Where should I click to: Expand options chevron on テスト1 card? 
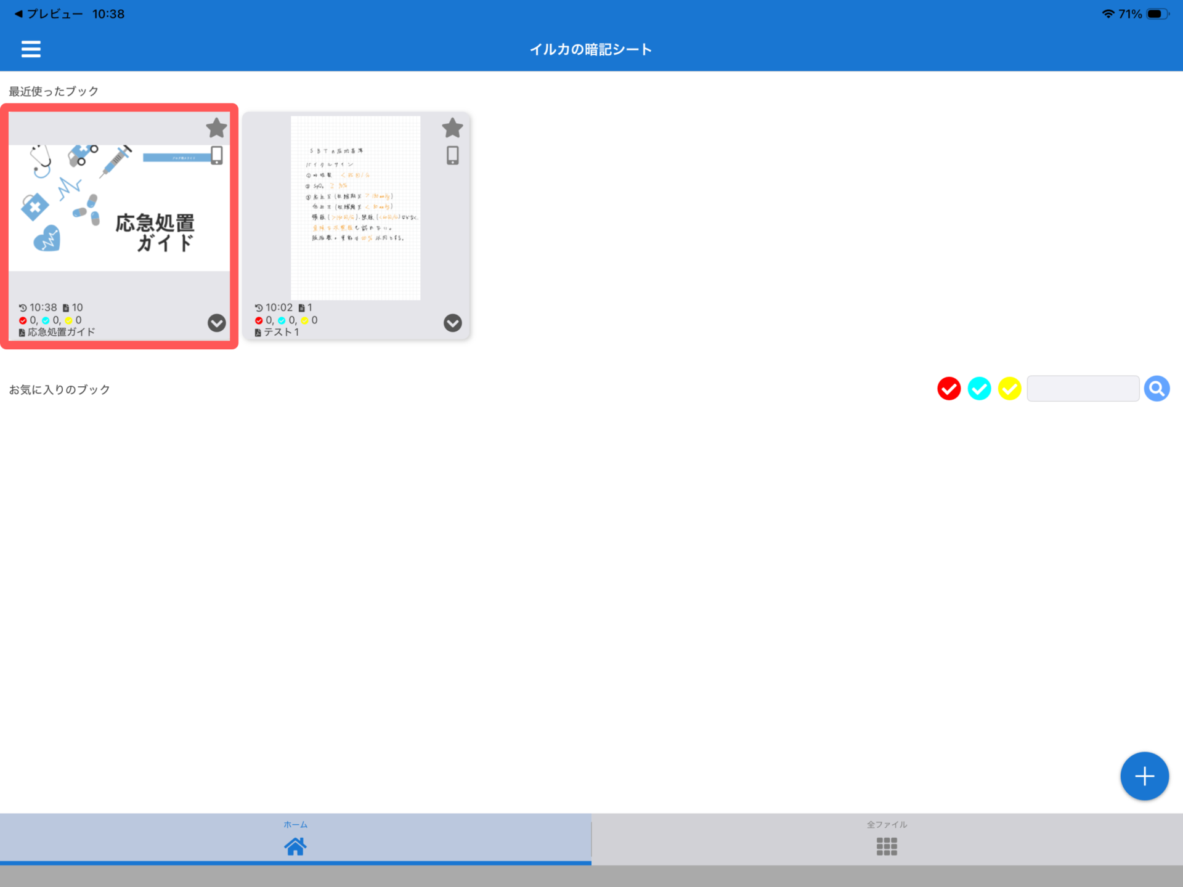452,323
